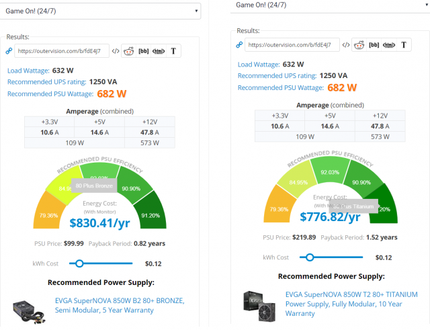Click the embed code </> icon in left panel
This screenshot has width=430, height=330.
(116, 51)
